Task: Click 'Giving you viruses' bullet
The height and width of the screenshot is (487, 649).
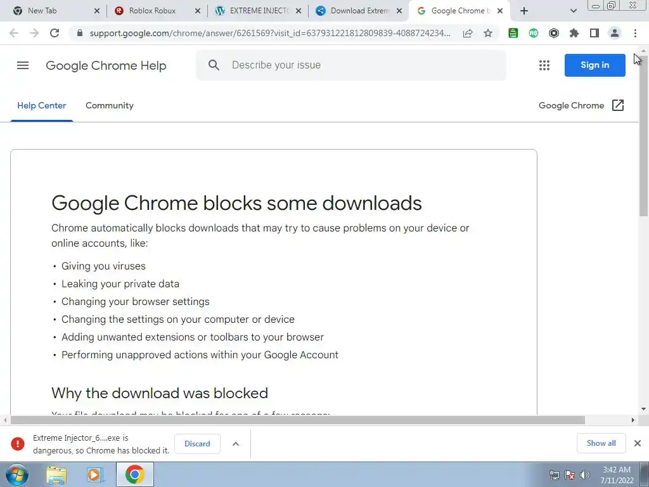Action: click(103, 266)
